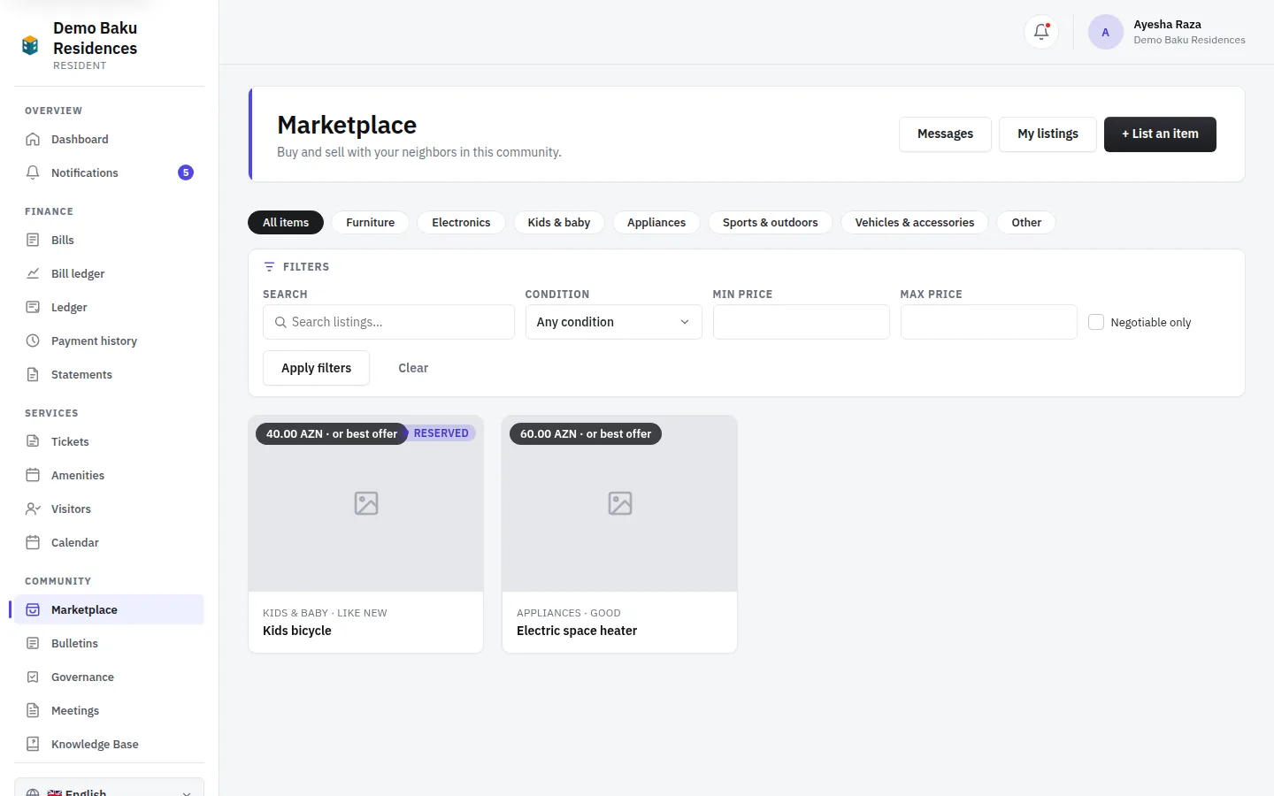The image size is (1274, 796).
Task: Click the Meetings sidebar icon
Action: click(x=33, y=710)
